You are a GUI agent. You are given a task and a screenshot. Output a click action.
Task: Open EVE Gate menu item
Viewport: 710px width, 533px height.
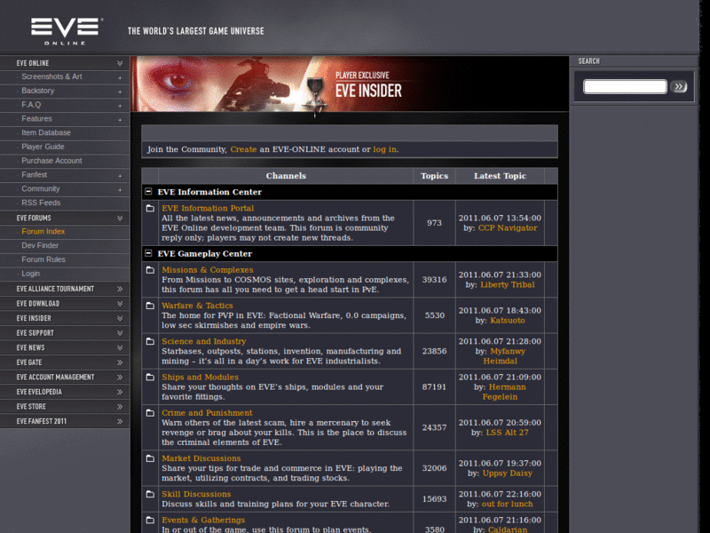[65, 362]
